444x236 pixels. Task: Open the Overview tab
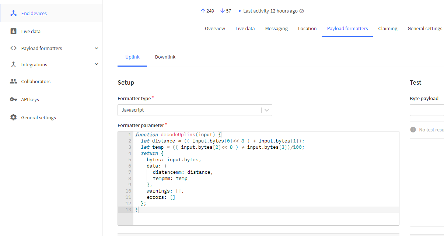[215, 29]
